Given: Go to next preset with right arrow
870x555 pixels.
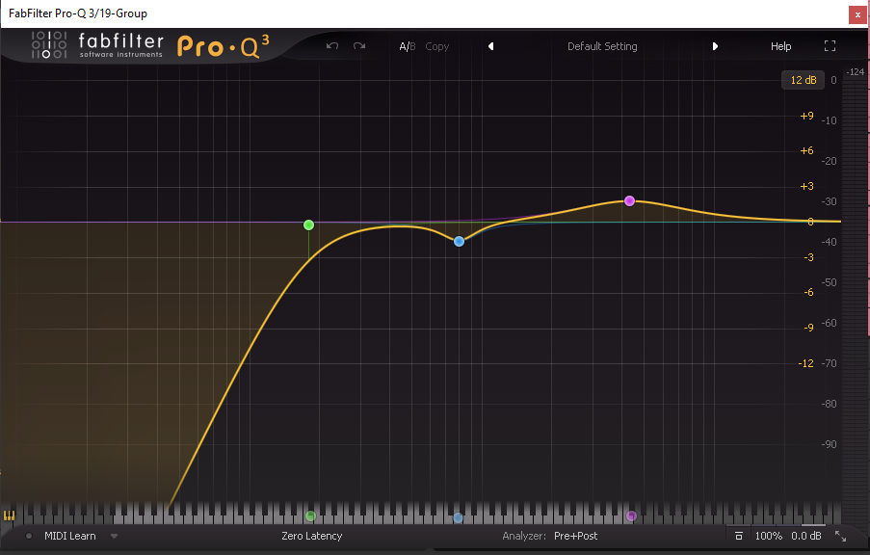Looking at the screenshot, I should click(x=715, y=46).
